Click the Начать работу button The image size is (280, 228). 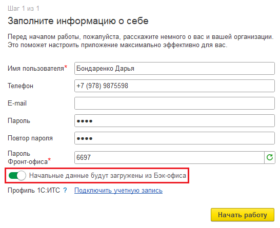243,215
